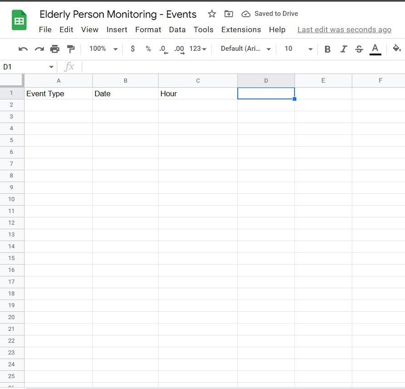Image resolution: width=405 pixels, height=389 pixels.
Task: Select column D header
Action: pos(266,81)
